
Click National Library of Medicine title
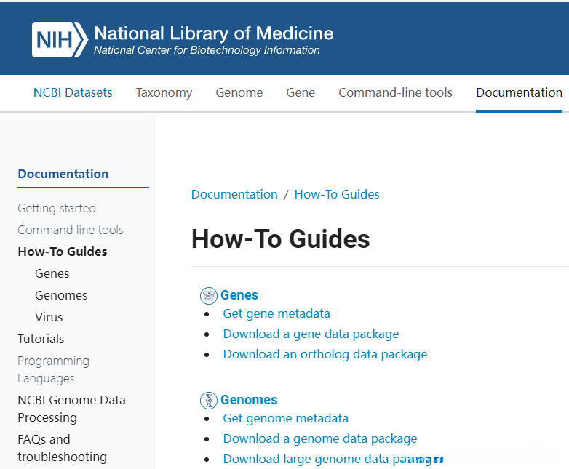point(214,33)
